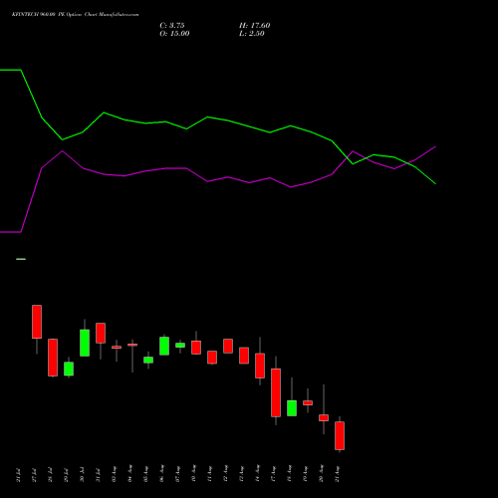Click the purple line's right endpoint
The width and height of the screenshot is (498, 498).
coord(435,146)
